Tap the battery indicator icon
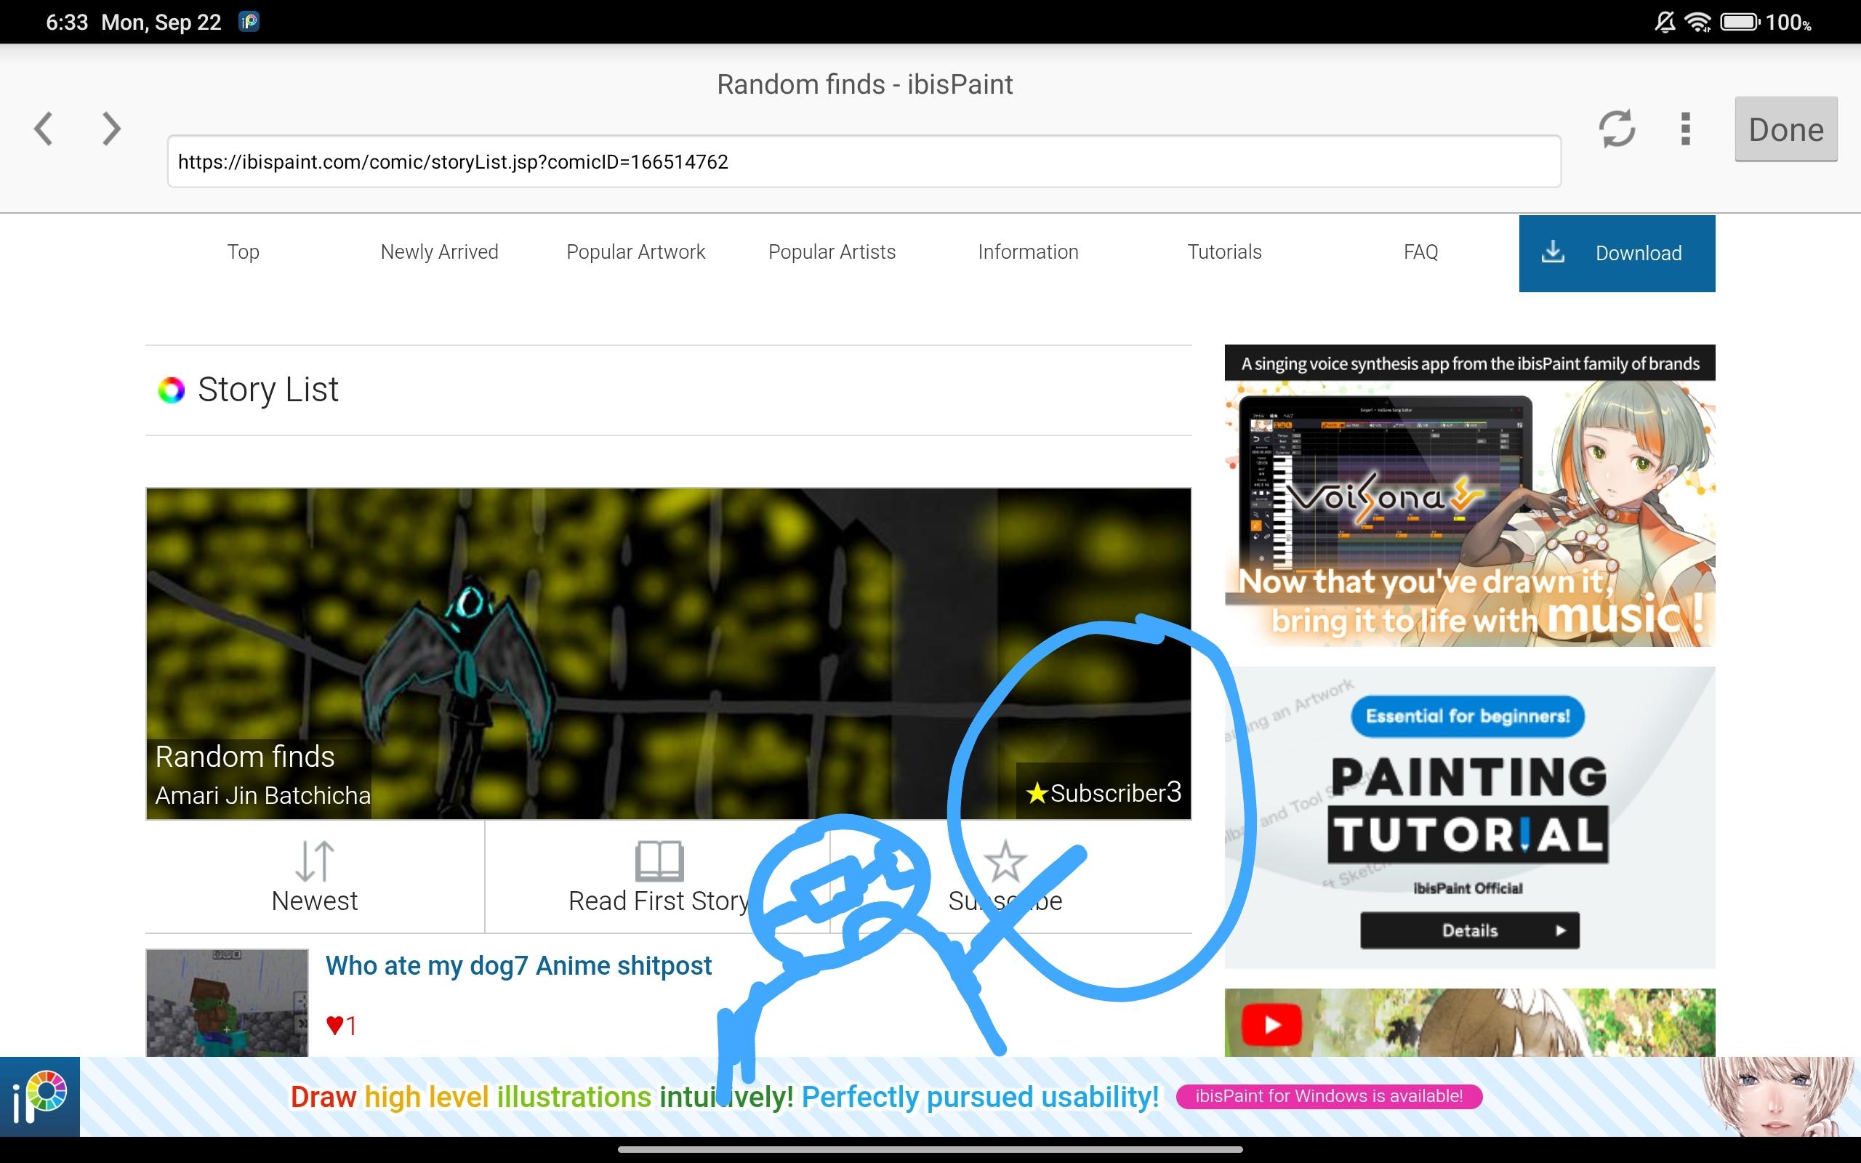Image resolution: width=1861 pixels, height=1163 pixels. [1740, 22]
